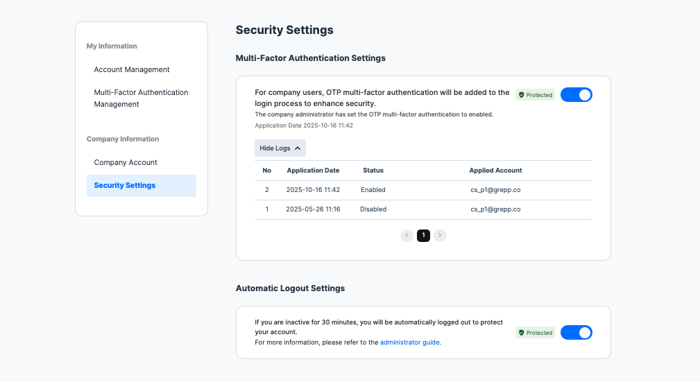Click the Enabled status cell
Viewport: 700px width, 382px height.
coord(373,190)
